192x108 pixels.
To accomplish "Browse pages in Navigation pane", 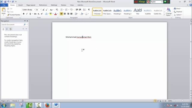I will (7, 29).
